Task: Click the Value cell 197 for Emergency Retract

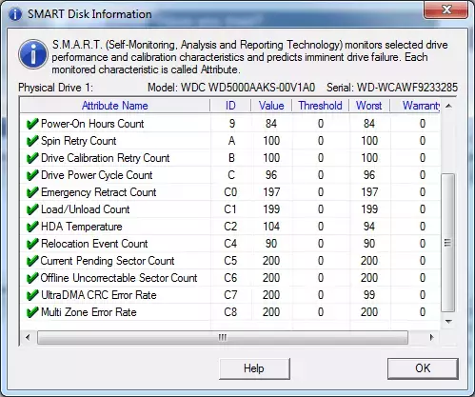Action: coord(271,192)
